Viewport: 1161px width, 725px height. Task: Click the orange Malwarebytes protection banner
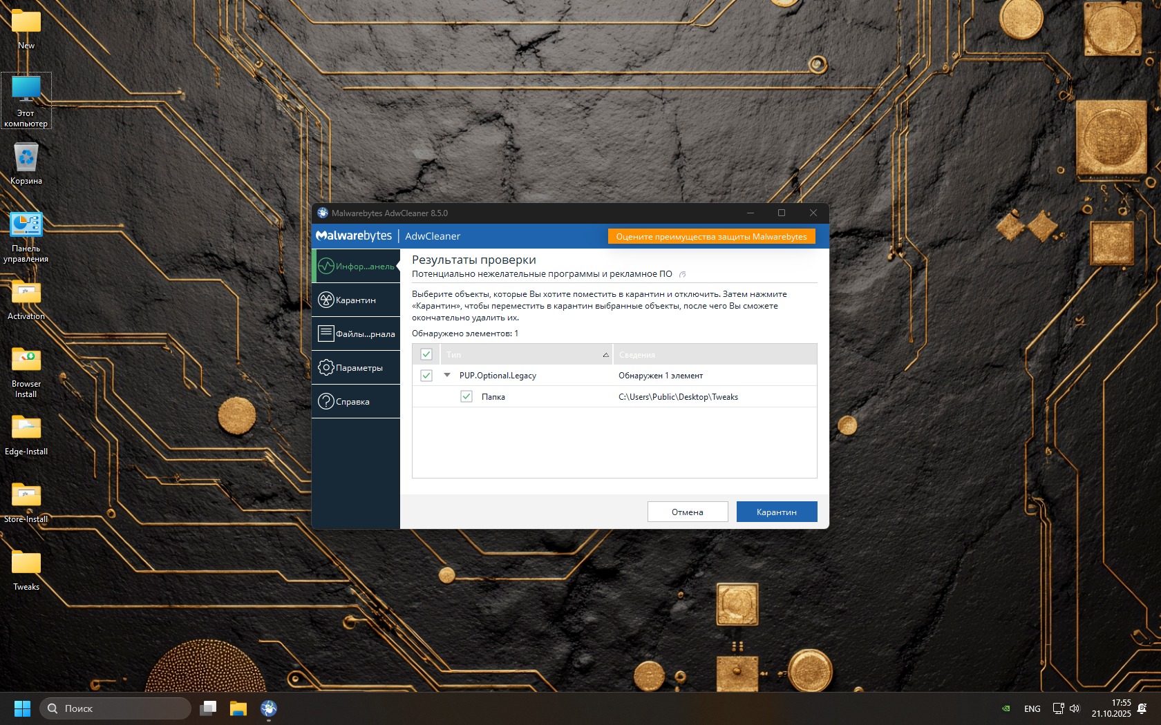coord(711,236)
